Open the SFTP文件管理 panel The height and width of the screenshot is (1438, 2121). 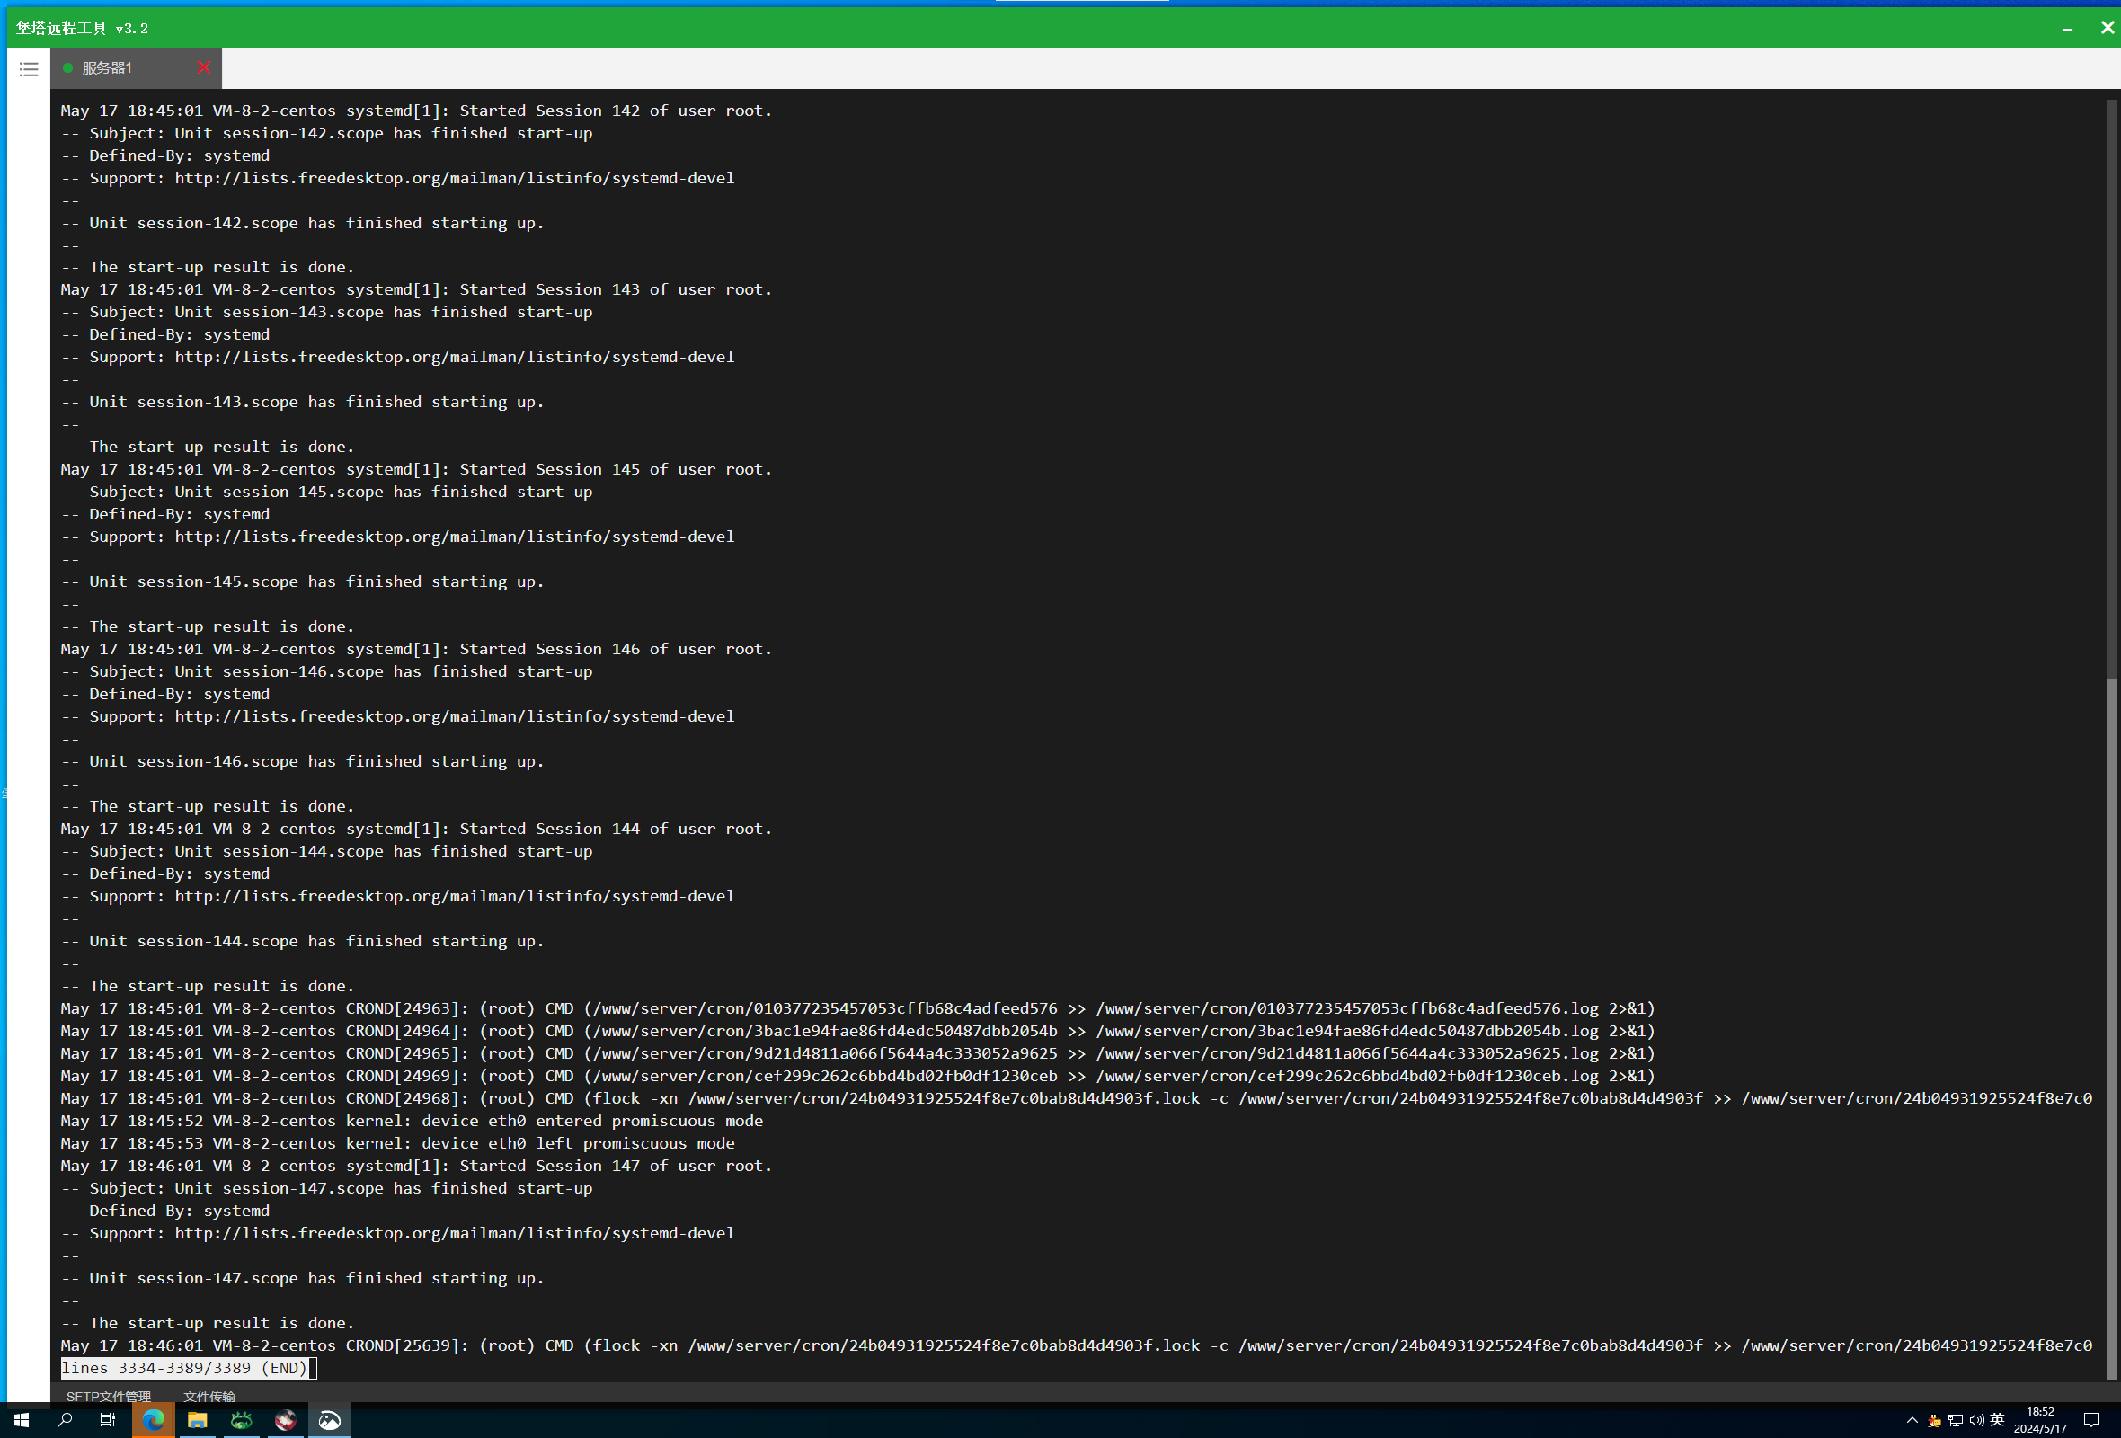(108, 1396)
